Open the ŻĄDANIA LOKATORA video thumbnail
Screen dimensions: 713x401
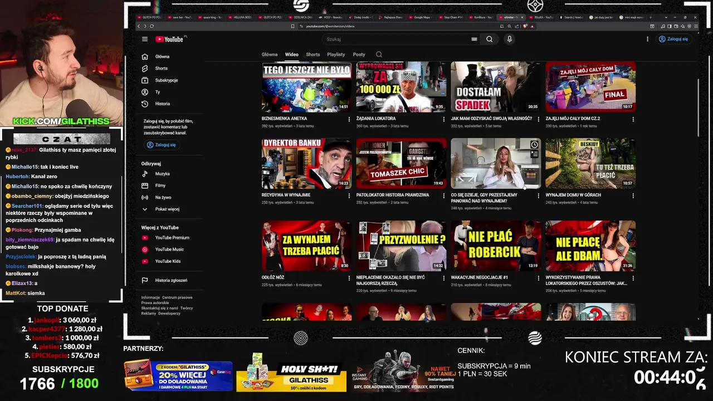point(401,87)
